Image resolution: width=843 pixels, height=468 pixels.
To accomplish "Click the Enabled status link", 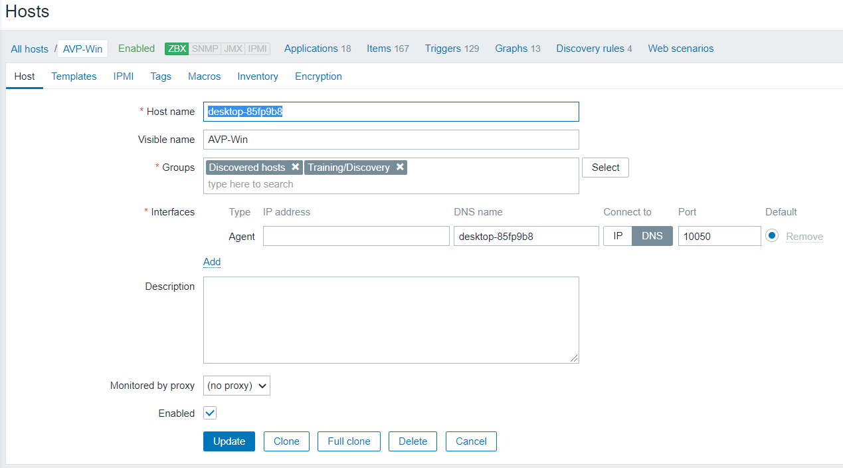I will (x=136, y=49).
